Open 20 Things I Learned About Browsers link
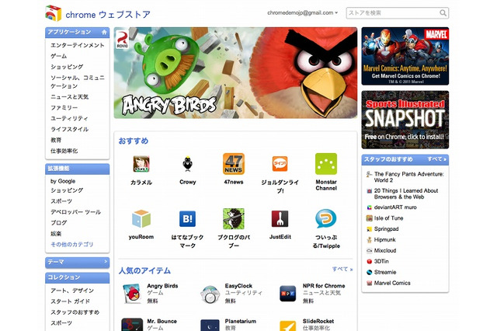This screenshot has height=331, width=497. click(x=406, y=193)
